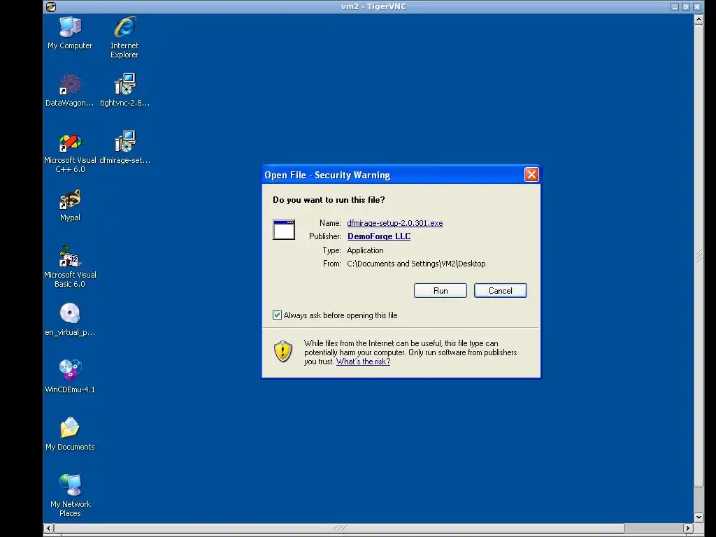Click the horizontal scrollbar right arrow
This screenshot has height=537, width=716.
click(x=688, y=528)
